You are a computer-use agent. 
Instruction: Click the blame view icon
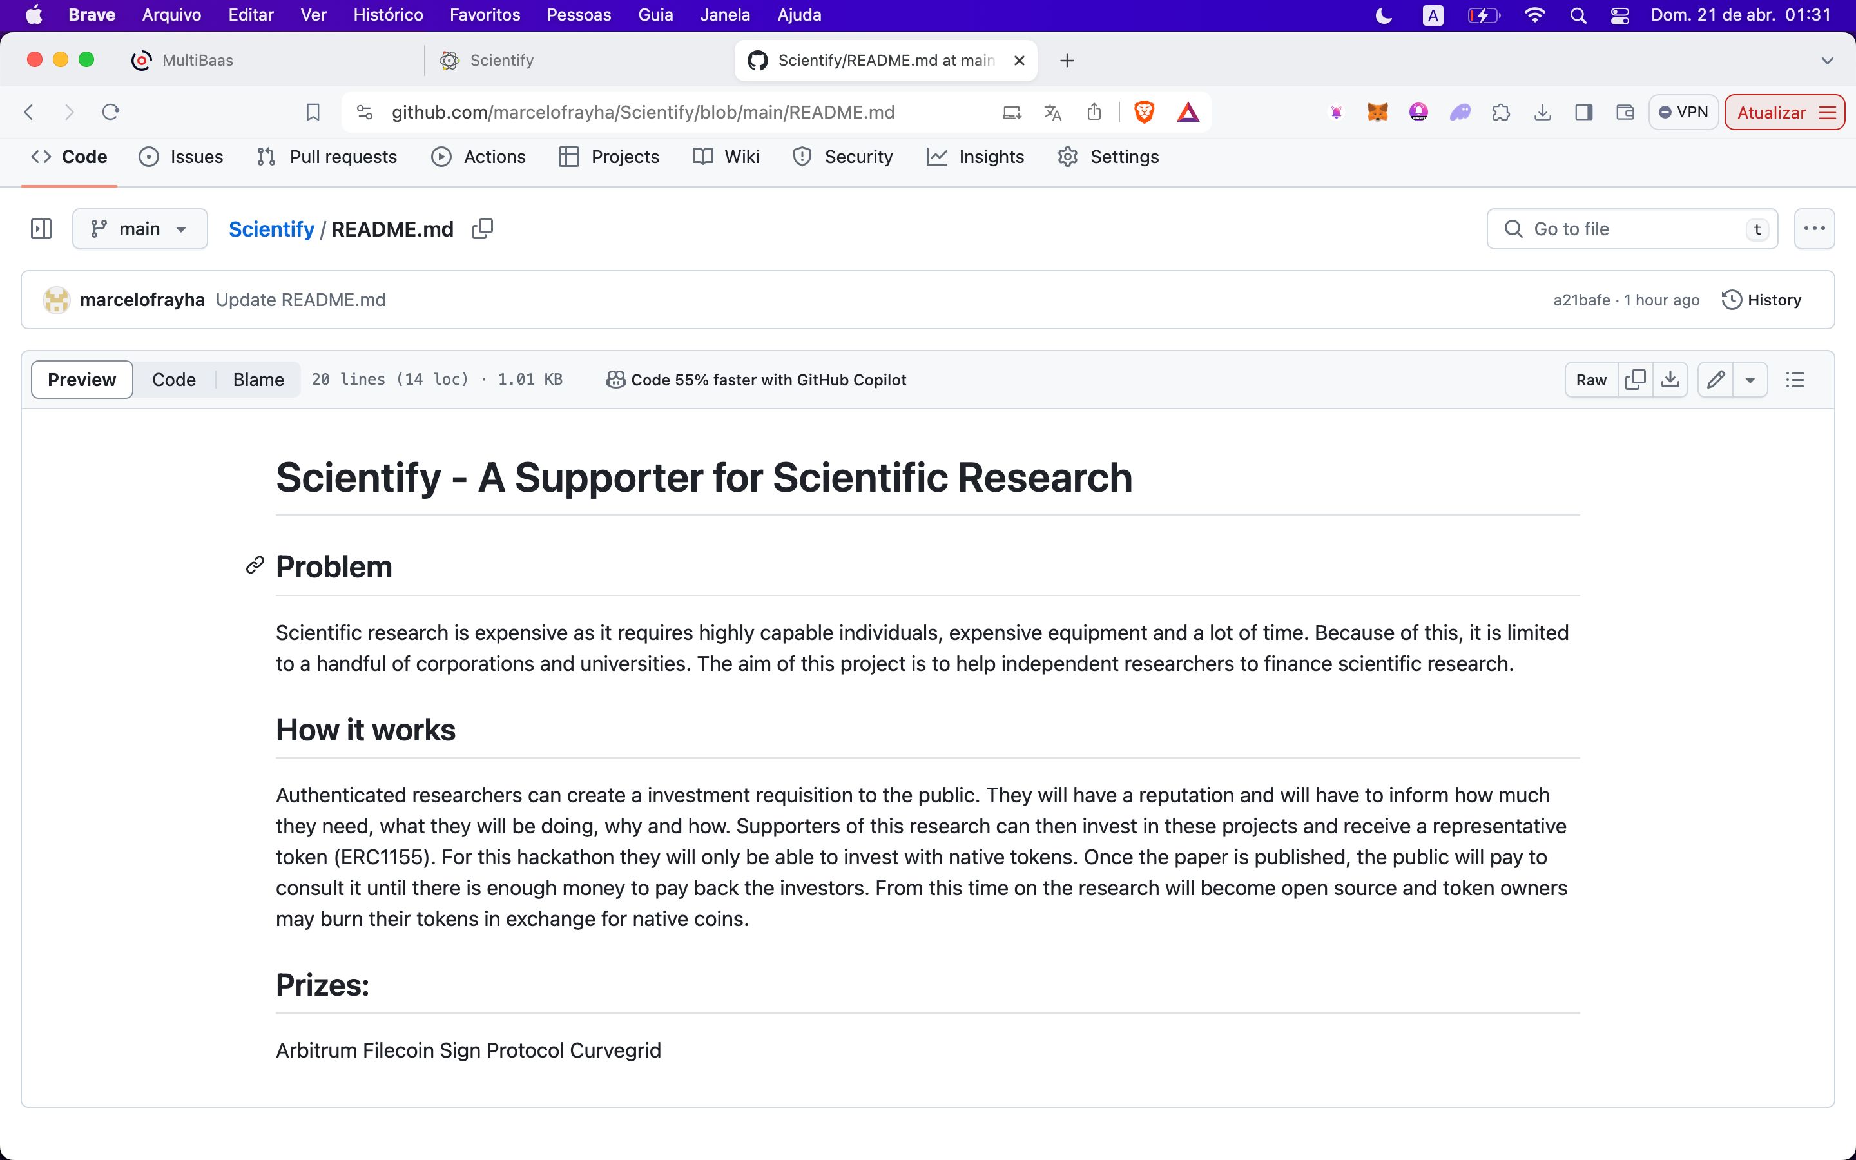click(258, 378)
